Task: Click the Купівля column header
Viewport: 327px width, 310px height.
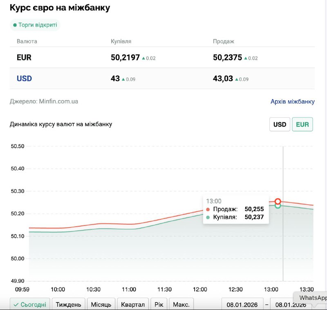Action: coord(121,41)
